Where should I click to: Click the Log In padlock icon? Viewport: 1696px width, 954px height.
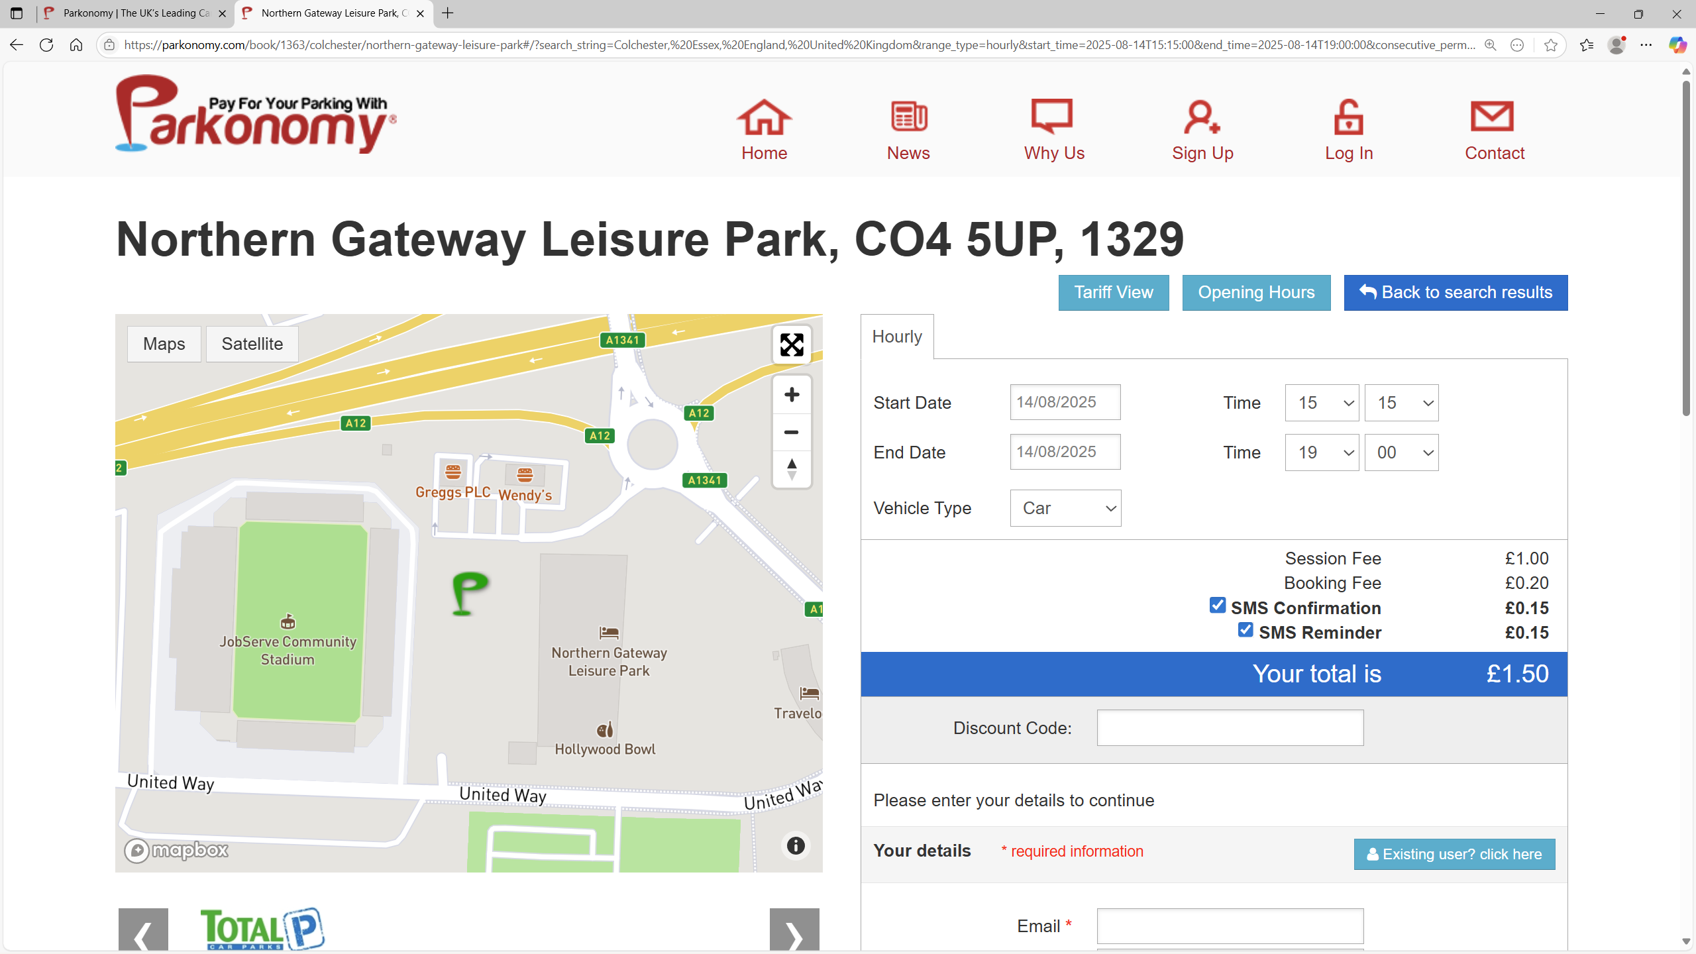tap(1348, 117)
